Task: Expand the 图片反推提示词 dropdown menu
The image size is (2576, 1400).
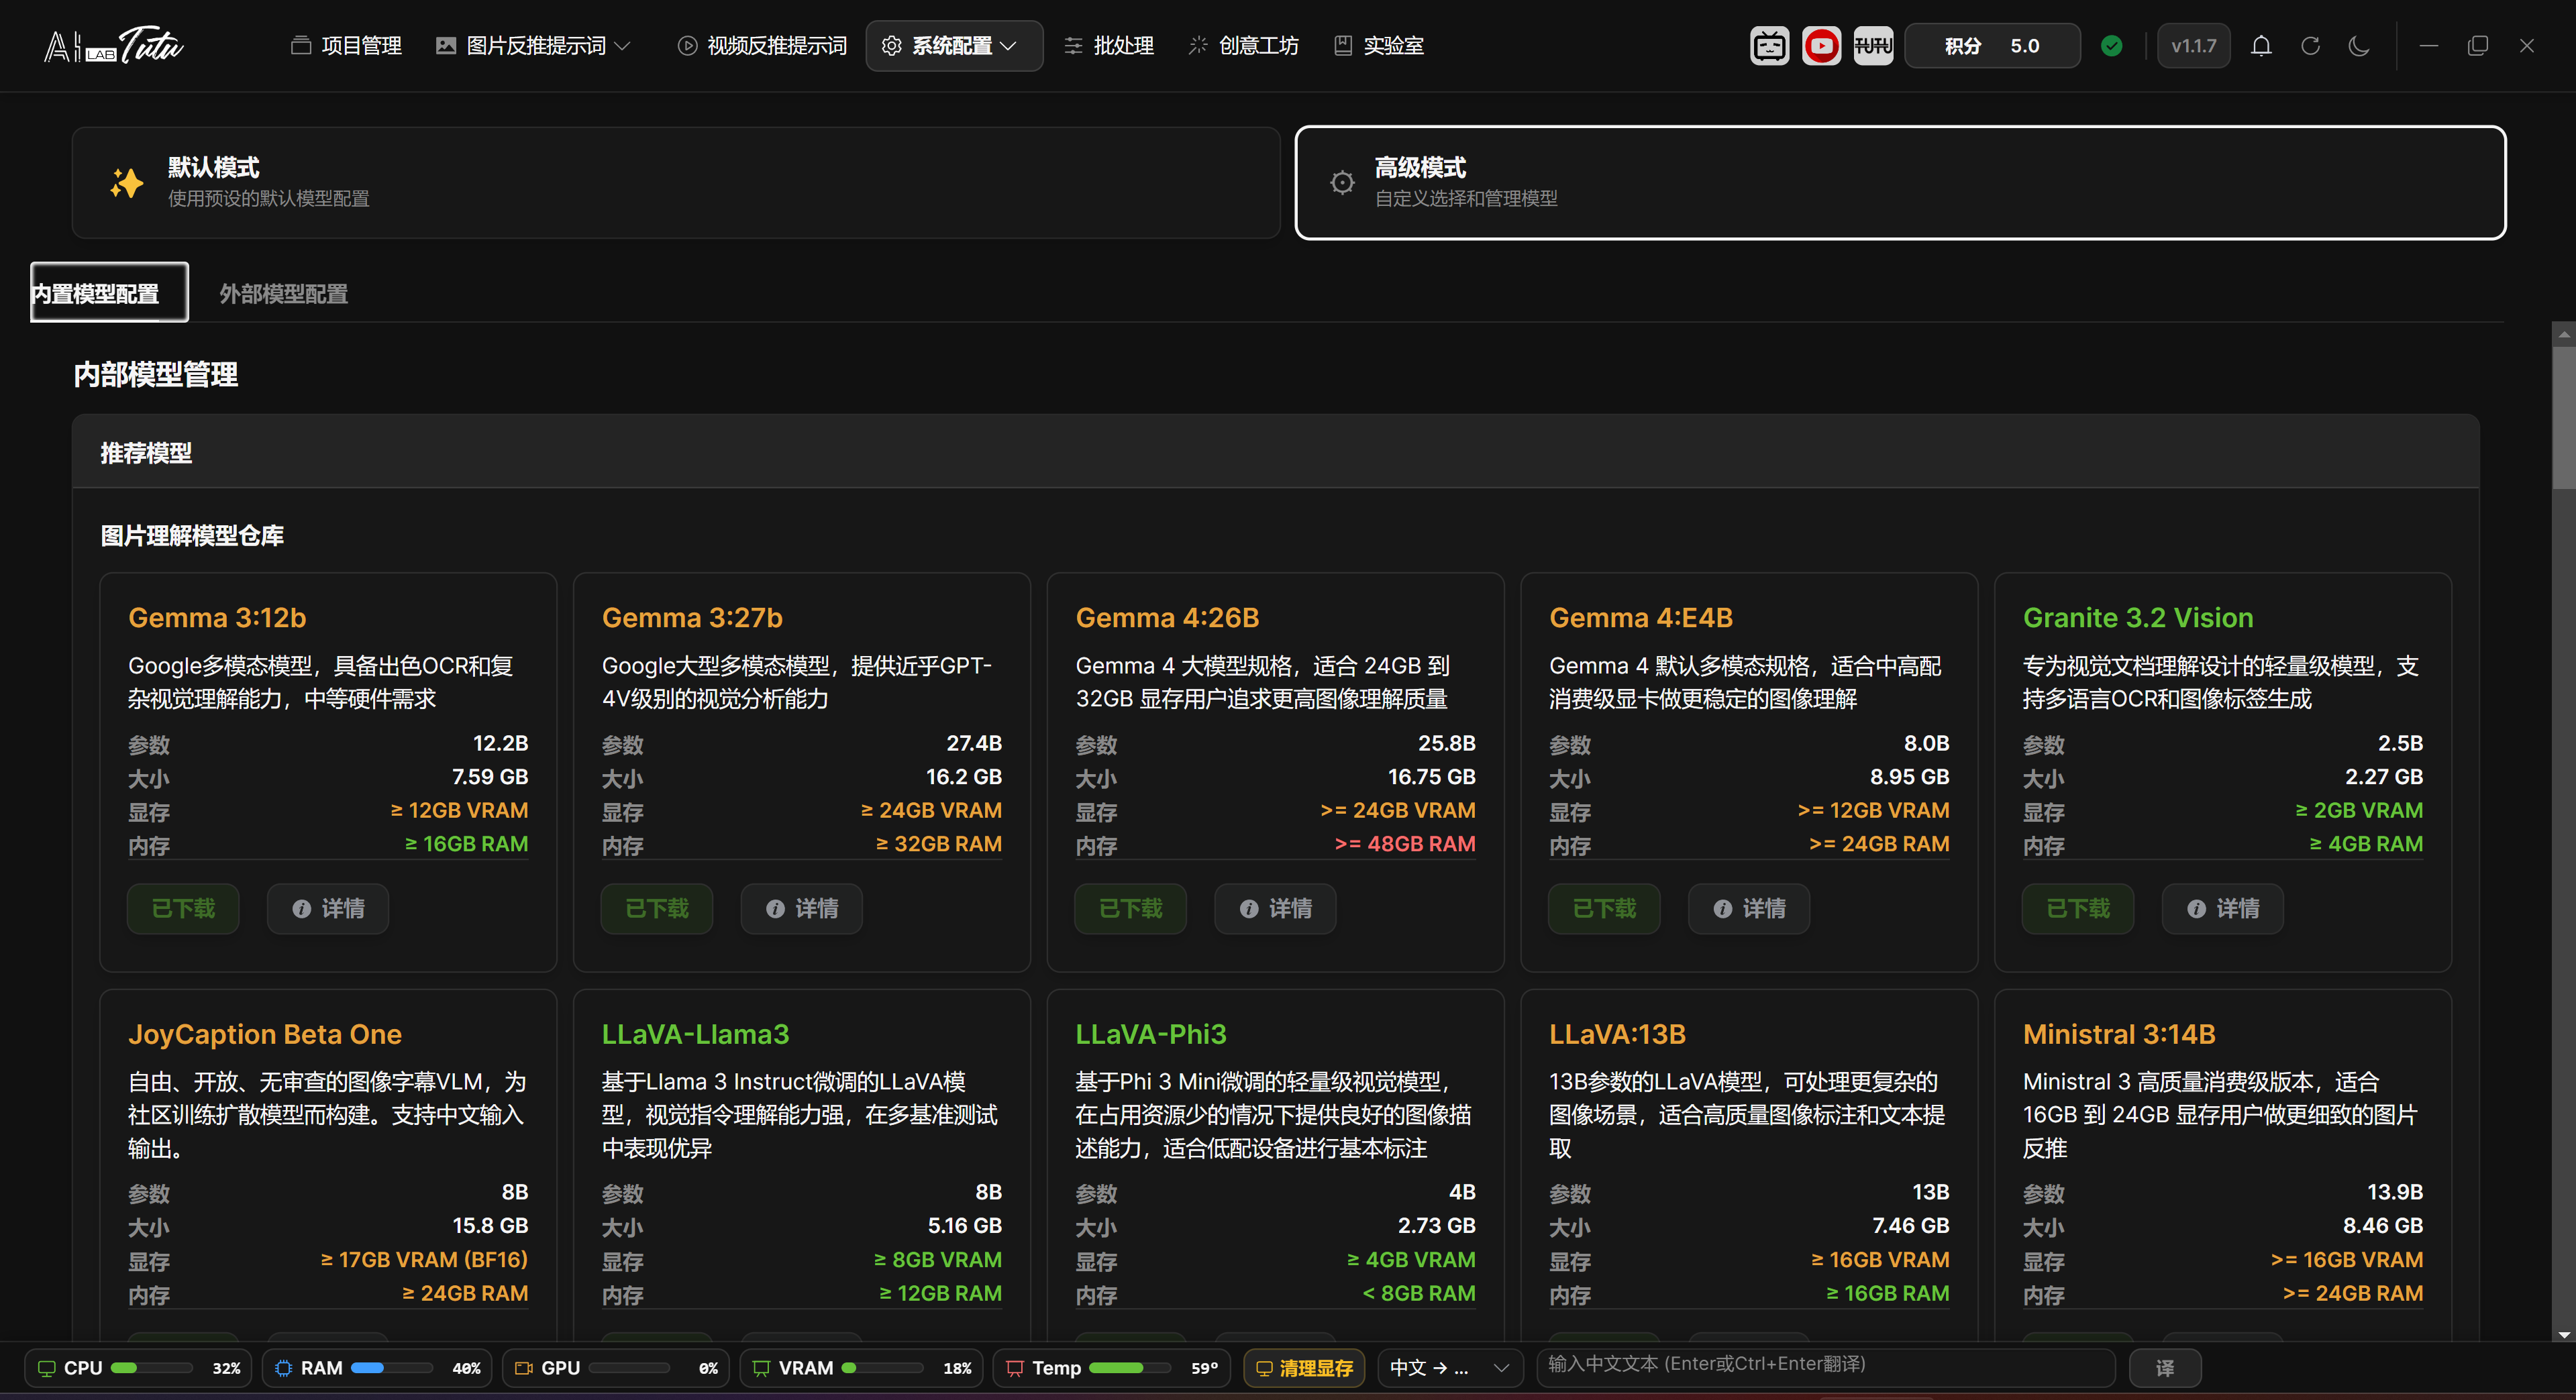Action: (534, 46)
